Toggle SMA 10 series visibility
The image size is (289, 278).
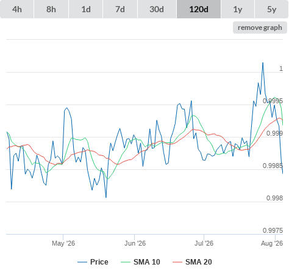[147, 262]
